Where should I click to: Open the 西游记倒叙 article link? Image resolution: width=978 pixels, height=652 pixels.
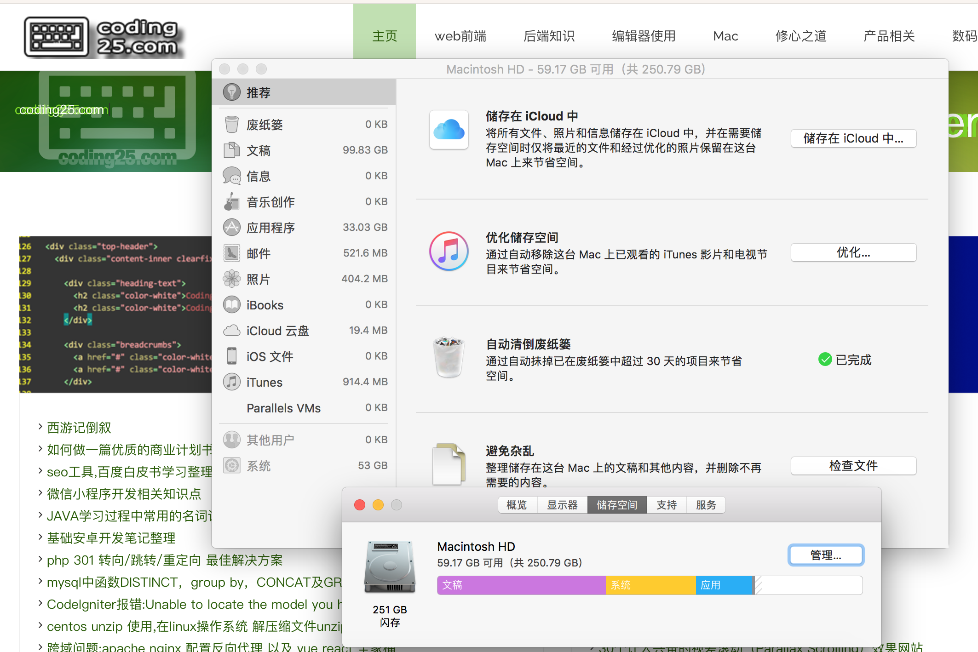click(79, 428)
